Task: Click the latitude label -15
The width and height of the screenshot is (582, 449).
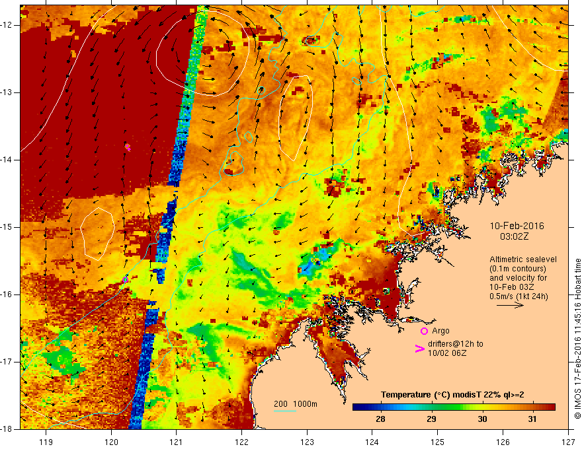Action: click(x=7, y=227)
